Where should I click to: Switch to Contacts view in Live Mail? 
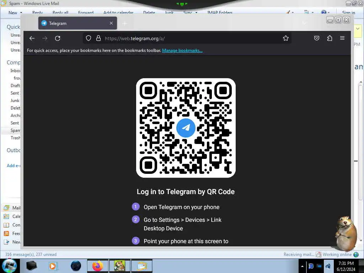coord(12,225)
